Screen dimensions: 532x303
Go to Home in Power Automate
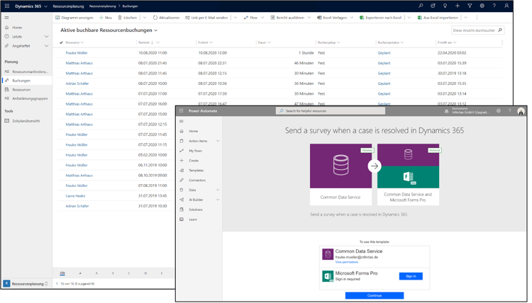pyautogui.click(x=194, y=131)
